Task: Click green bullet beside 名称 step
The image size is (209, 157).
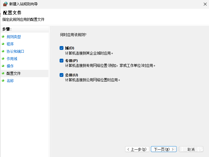Action: click(x=3, y=81)
